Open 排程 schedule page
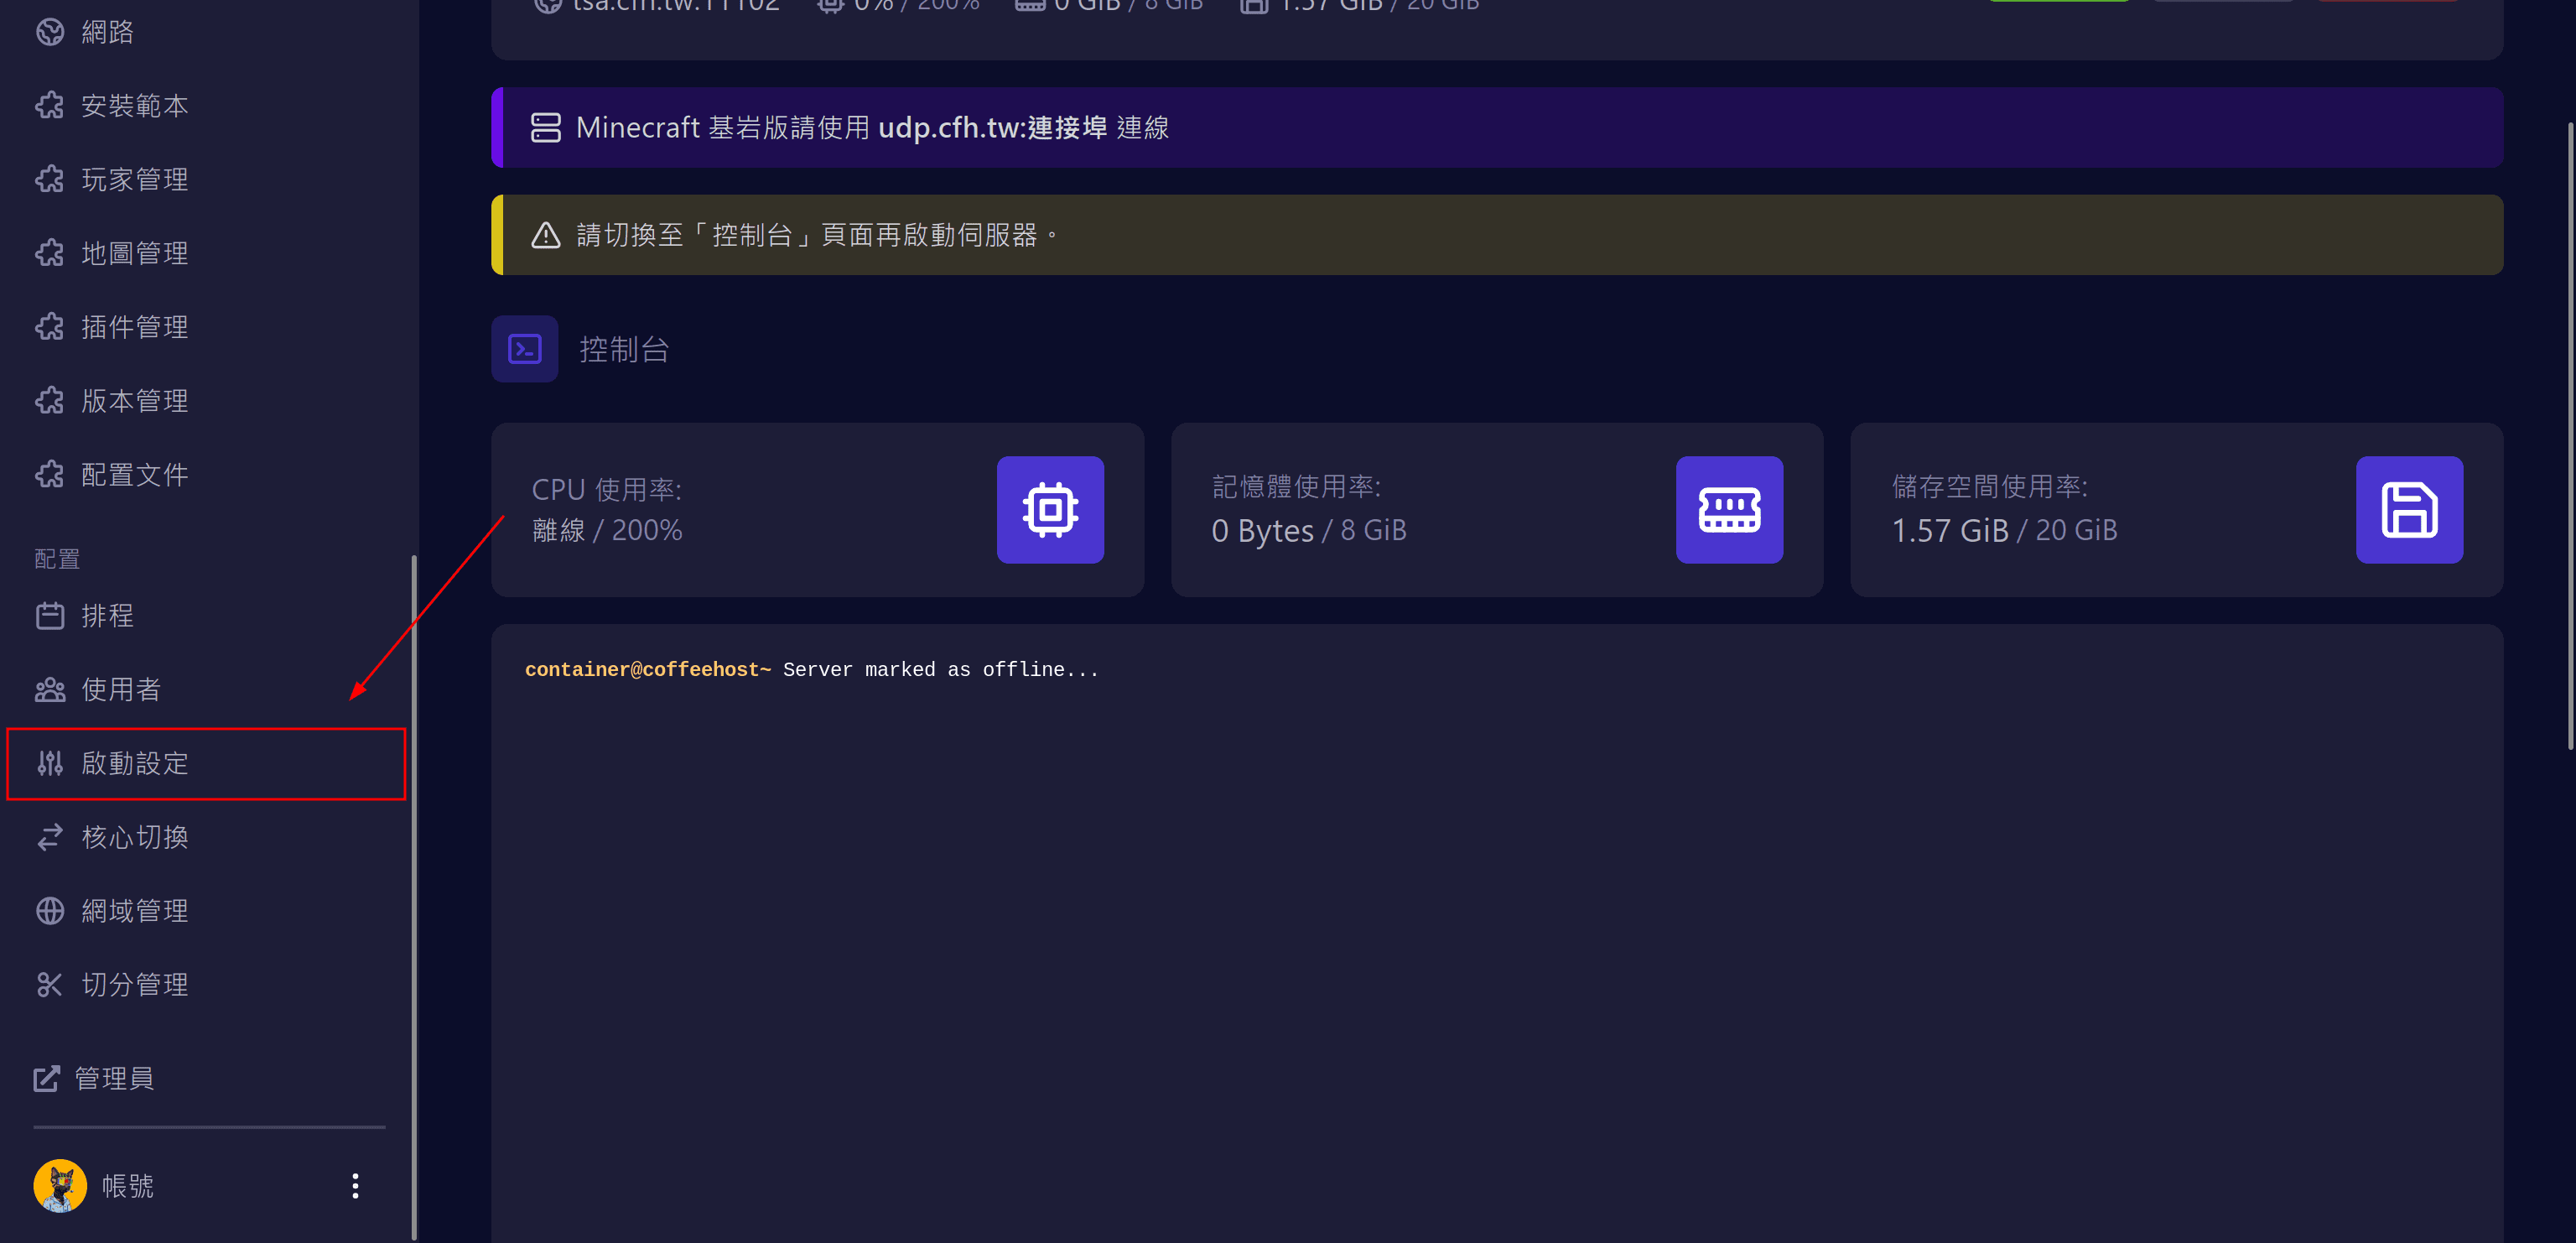 [106, 616]
